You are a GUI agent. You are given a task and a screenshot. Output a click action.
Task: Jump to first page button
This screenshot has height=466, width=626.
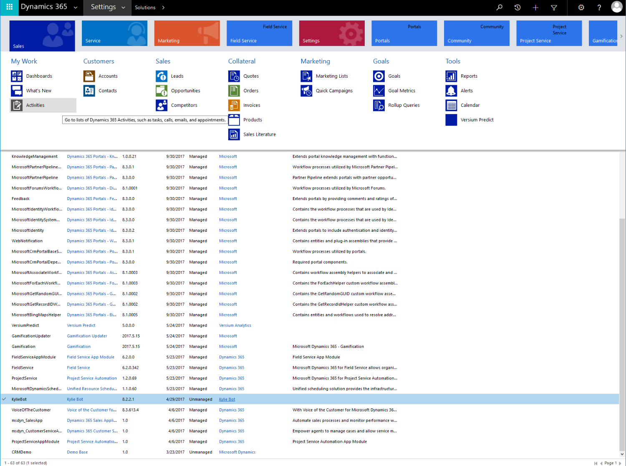[x=596, y=463]
